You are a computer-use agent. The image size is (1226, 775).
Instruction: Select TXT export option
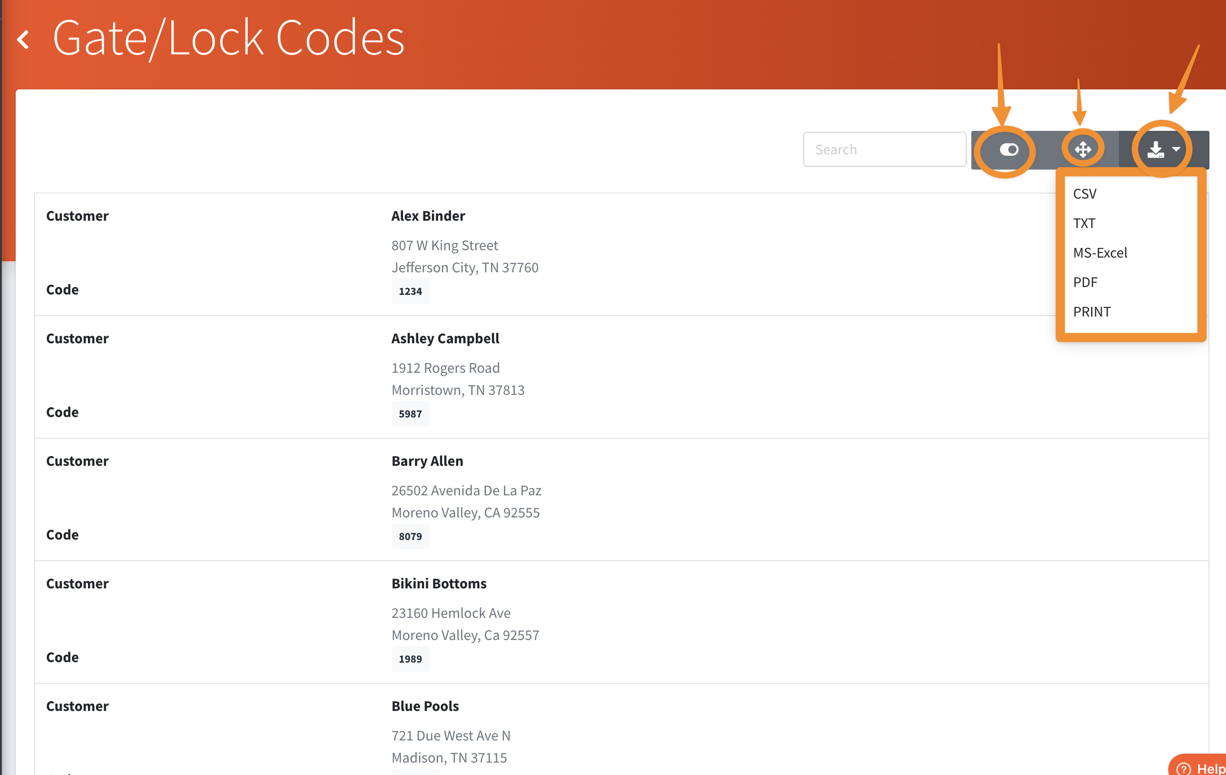pos(1084,223)
